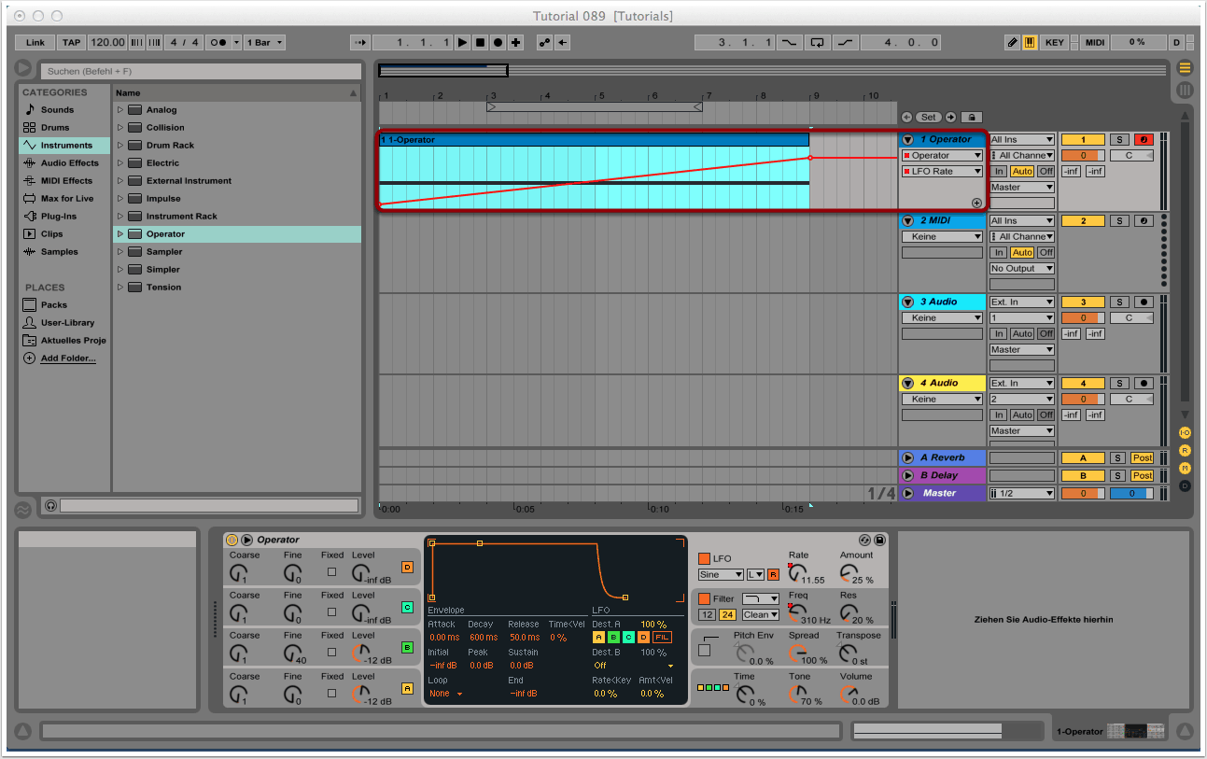Click the TAP tempo button
The image size is (1207, 759).
[71, 43]
